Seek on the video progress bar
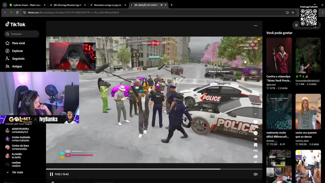This screenshot has width=325, height=183. point(154,169)
